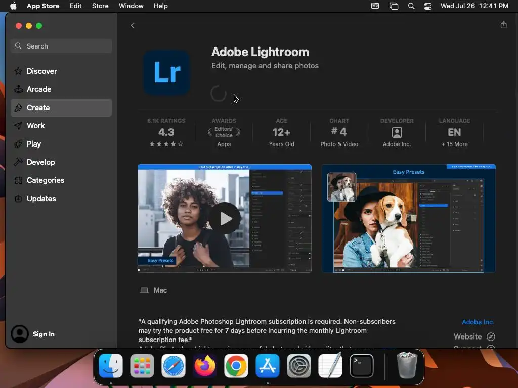Play the Lightroom preview video
The height and width of the screenshot is (388, 518).
click(x=225, y=218)
